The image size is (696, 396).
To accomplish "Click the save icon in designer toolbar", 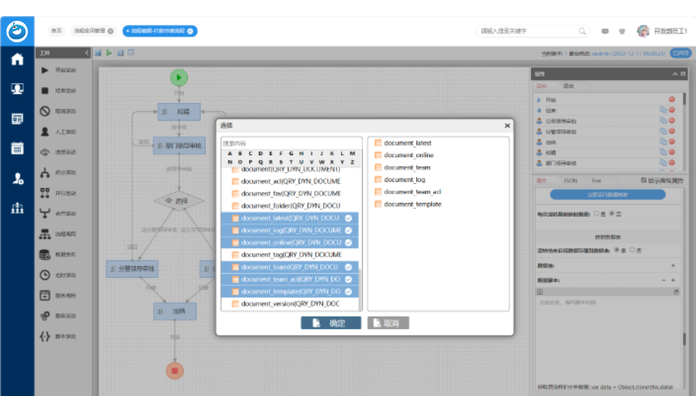I will point(99,52).
